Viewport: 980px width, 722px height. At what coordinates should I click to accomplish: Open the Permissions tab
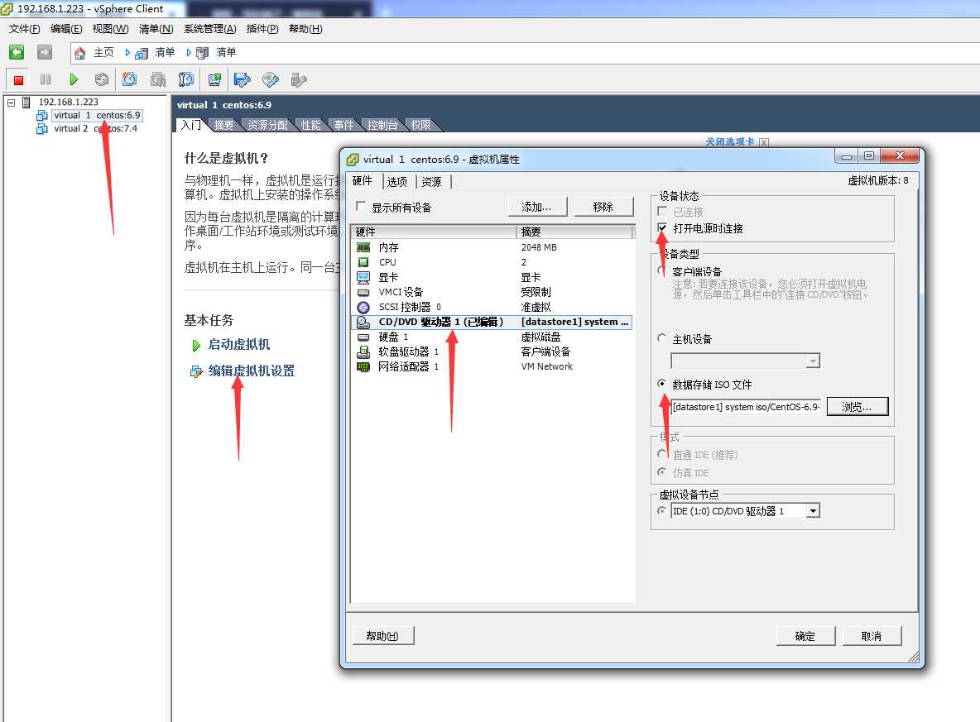point(420,125)
